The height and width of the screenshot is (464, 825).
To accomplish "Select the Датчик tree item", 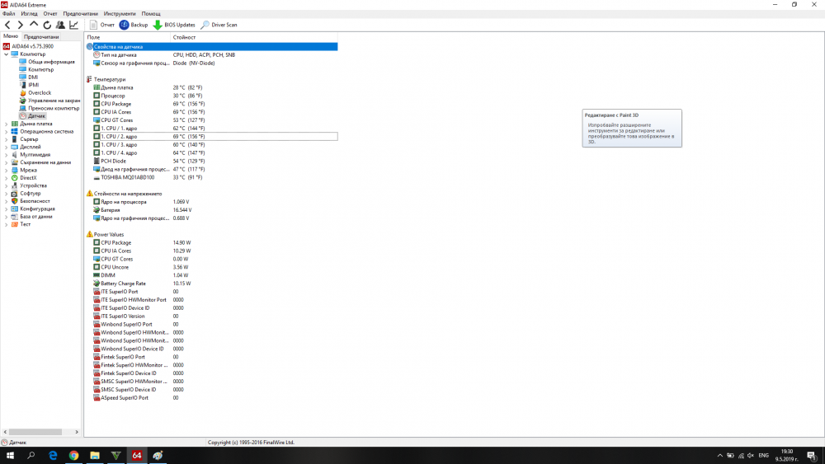I will coord(33,115).
